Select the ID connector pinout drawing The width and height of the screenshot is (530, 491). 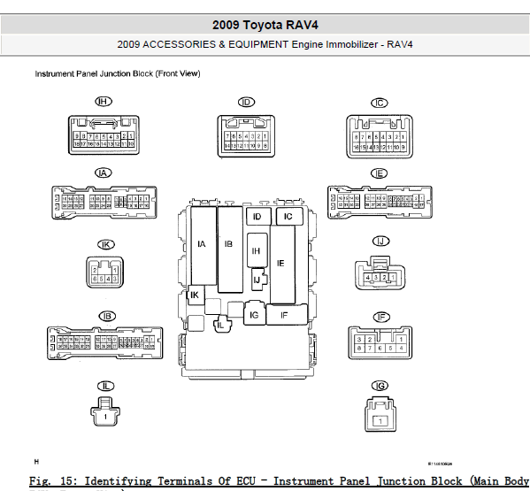pos(246,136)
